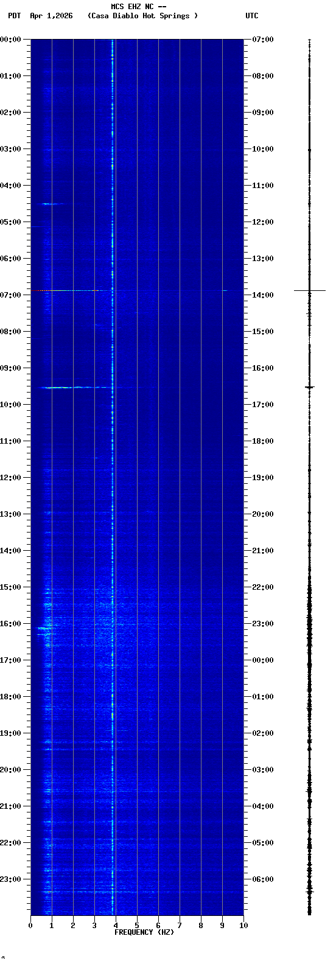Click frequency axis tick label '0'
Screen dimensions: 336x964
click(30, 926)
